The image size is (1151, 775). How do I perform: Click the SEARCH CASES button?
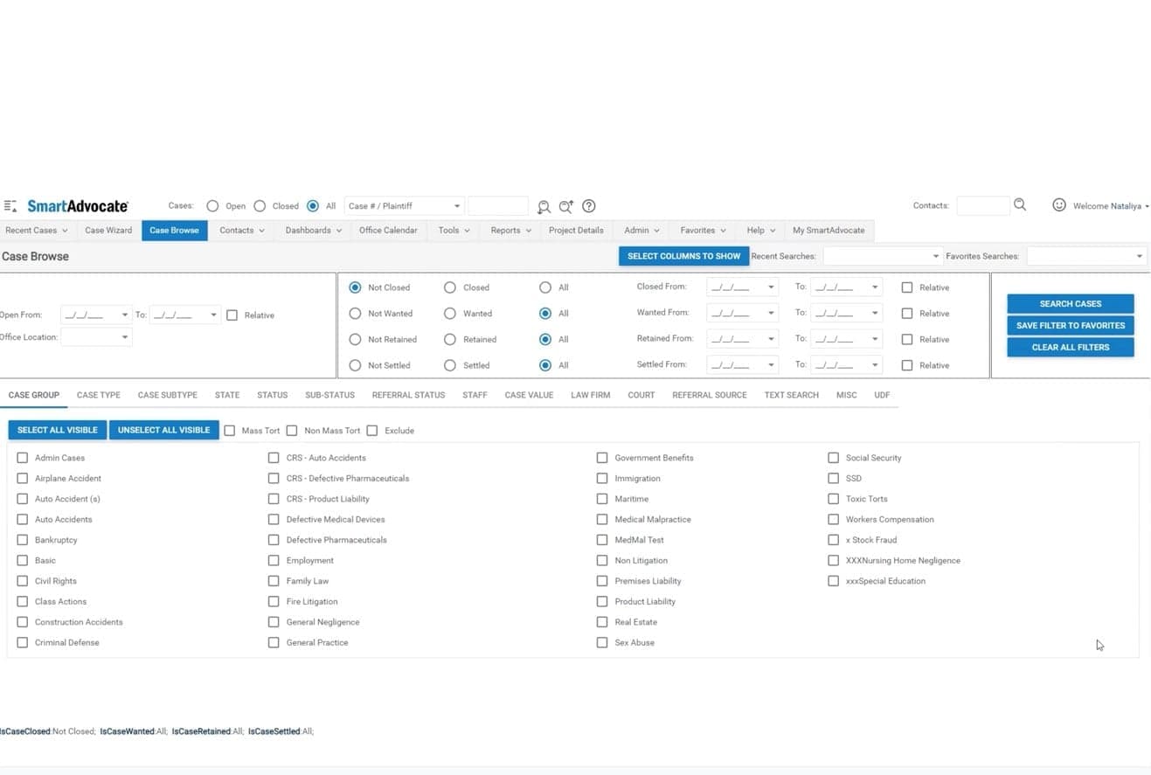click(1070, 303)
